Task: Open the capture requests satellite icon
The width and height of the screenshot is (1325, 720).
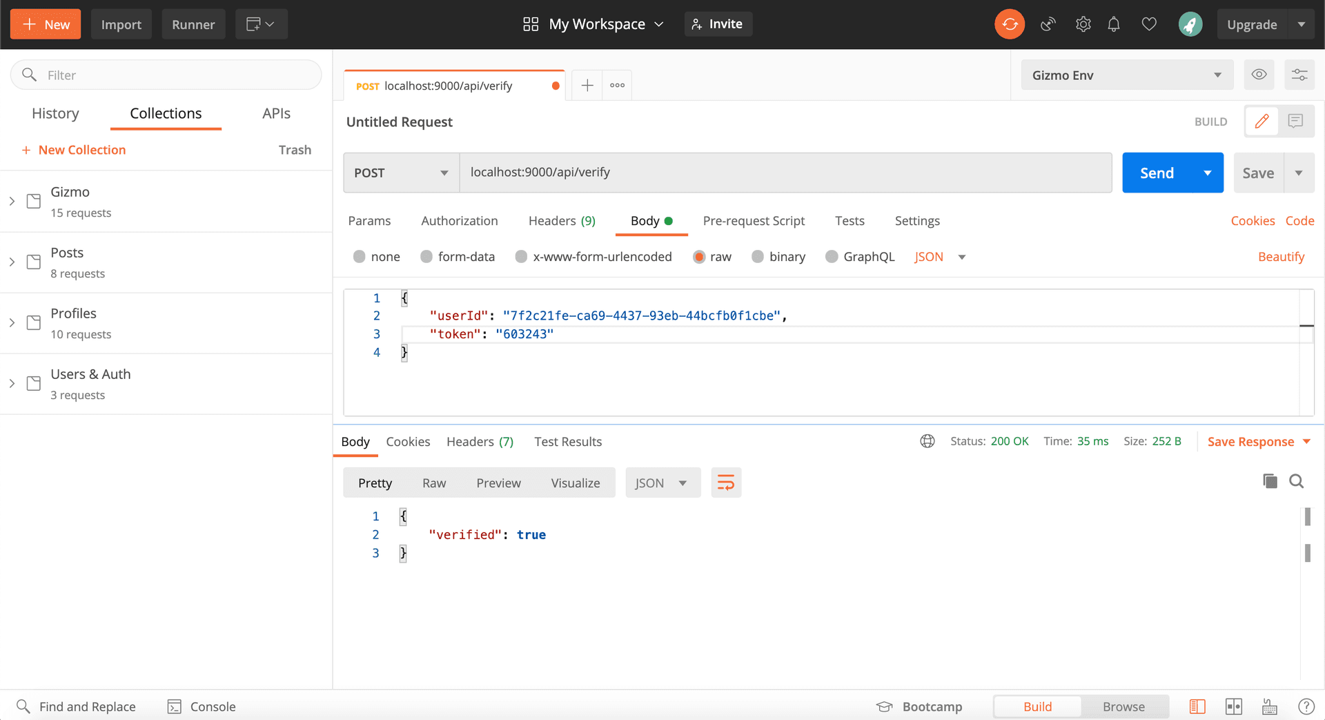Action: coord(1048,24)
